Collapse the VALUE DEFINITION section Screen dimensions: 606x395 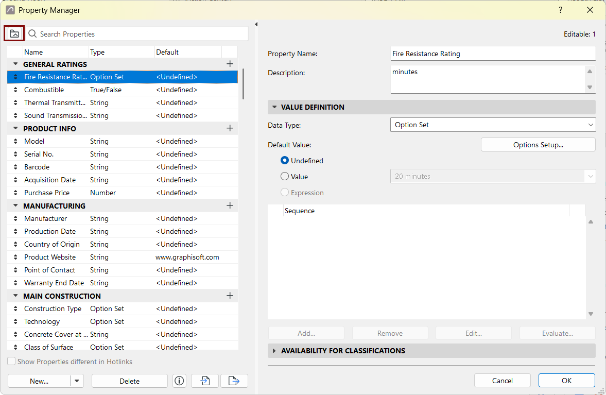274,107
